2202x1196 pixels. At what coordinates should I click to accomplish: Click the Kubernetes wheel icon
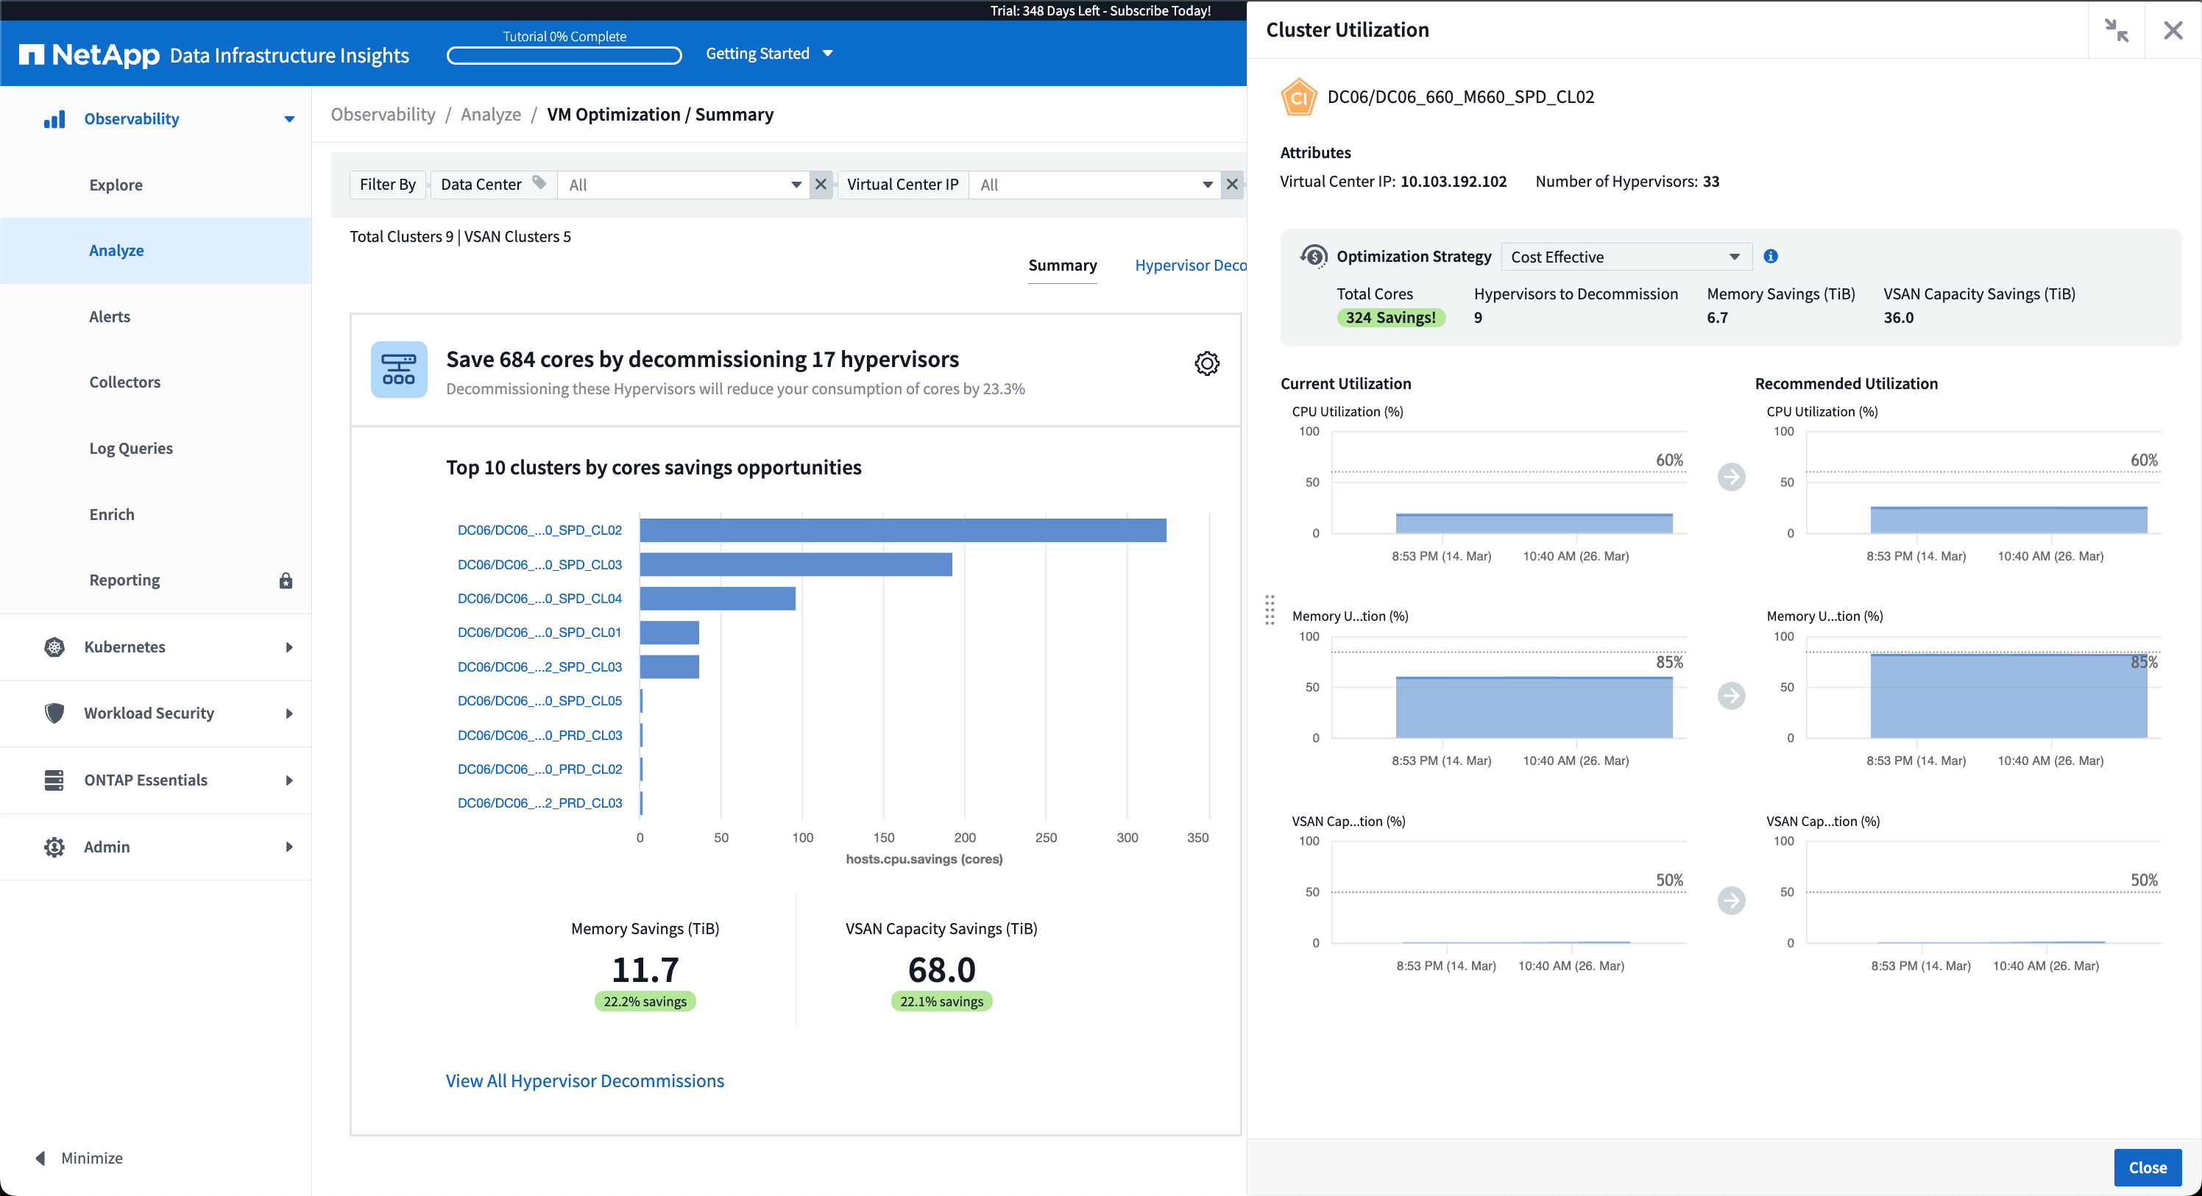[x=54, y=647]
